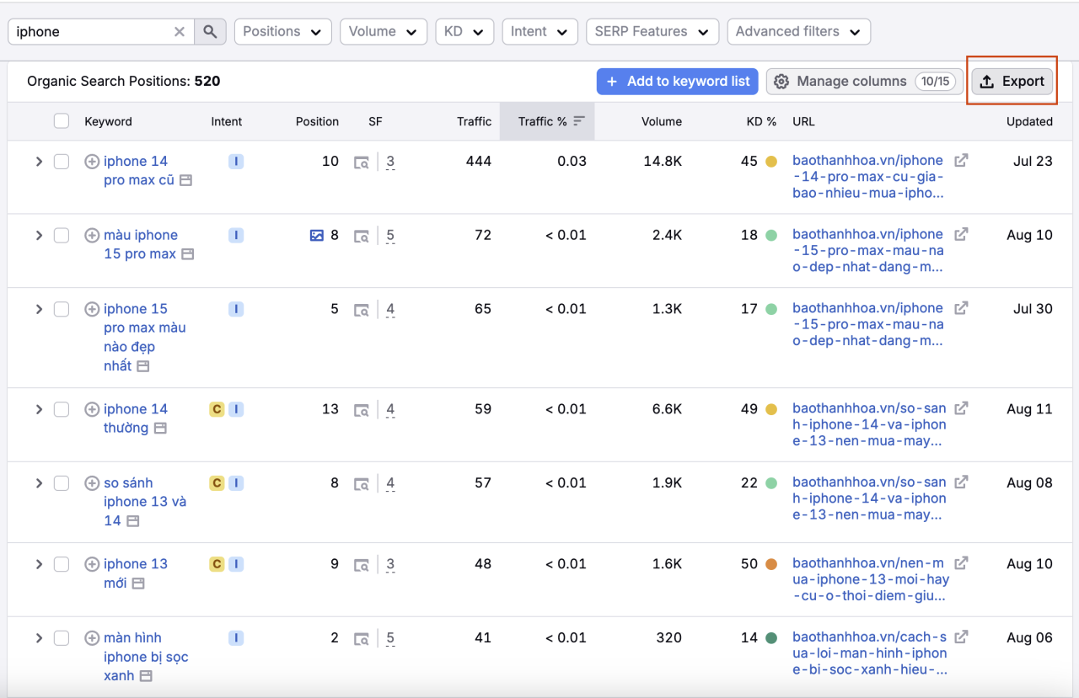Sort by the Volume column header
This screenshot has height=698, width=1079.
(662, 121)
